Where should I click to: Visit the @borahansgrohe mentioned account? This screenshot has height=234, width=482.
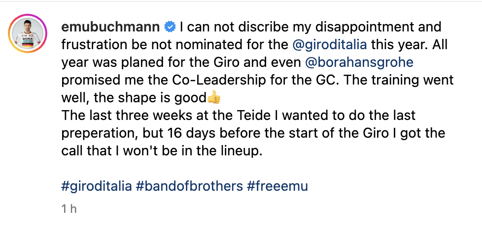pos(359,62)
